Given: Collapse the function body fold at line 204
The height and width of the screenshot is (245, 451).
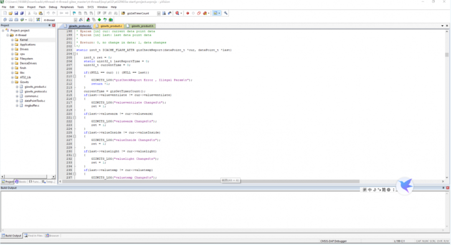Looking at the screenshot, I should [75, 54].
